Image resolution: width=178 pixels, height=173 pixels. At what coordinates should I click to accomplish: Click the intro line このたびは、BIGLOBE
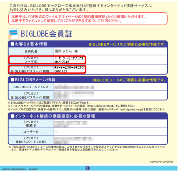pyautogui.click(x=81, y=6)
